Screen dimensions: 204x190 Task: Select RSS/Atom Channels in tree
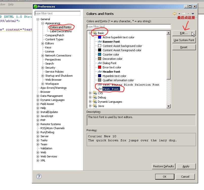point(52,128)
